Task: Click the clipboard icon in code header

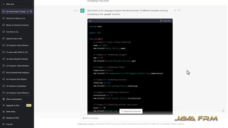Action: click(161, 21)
